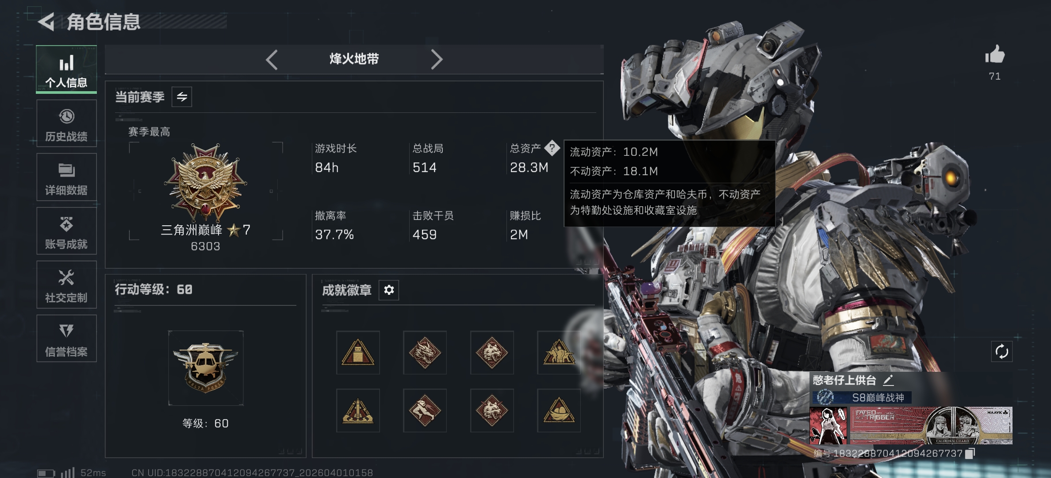Give a thumbs-up like to profile
1051x478 pixels.
995,55
